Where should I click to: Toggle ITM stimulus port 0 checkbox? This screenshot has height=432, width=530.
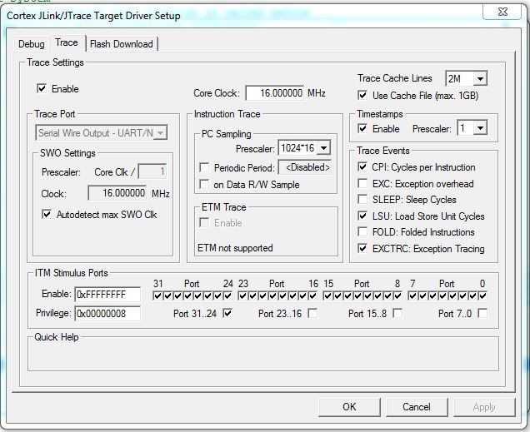[482, 296]
